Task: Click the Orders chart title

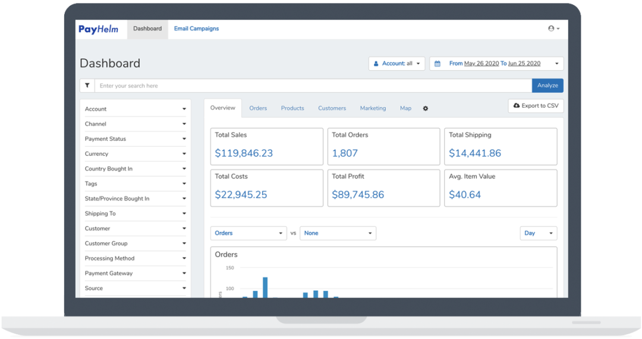Action: (226, 255)
